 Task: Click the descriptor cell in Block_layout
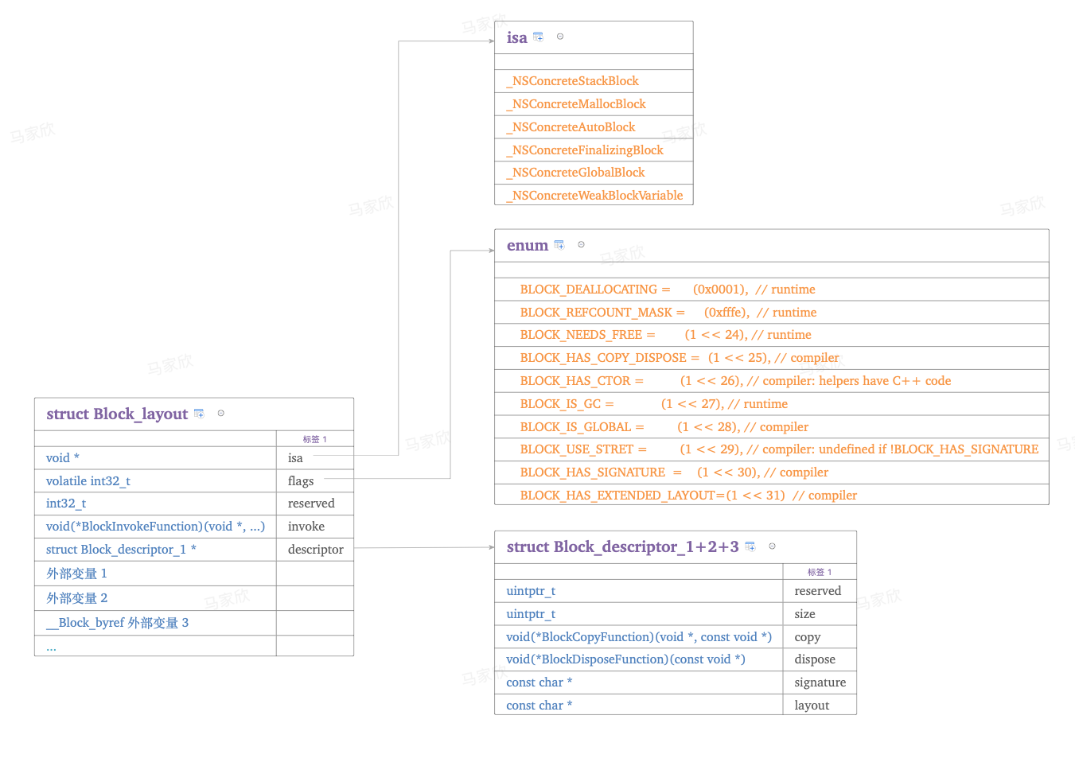315,550
